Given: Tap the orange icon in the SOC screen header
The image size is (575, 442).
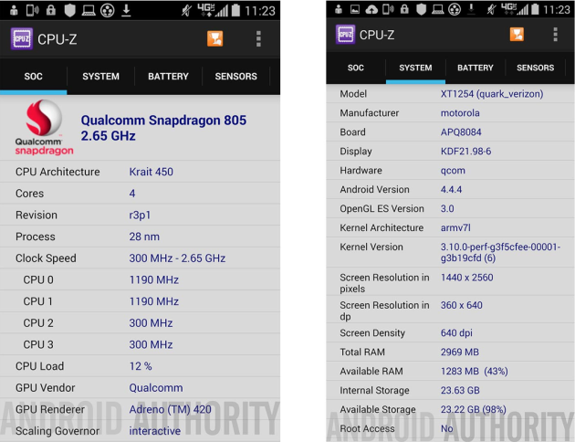Looking at the screenshot, I should pyautogui.click(x=215, y=38).
